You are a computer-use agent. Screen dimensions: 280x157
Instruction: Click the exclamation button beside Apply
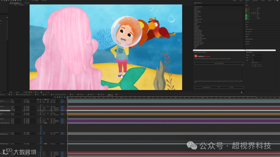click(x=260, y=65)
